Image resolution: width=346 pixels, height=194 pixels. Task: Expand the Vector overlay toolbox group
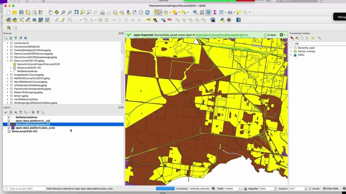coord(291,51)
